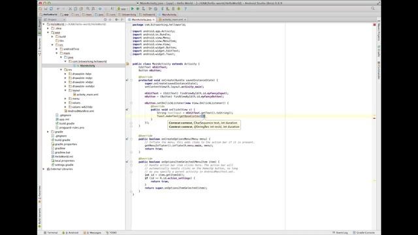The image size is (418, 235).
Task: Toggle the Gradle panel on right edge
Action: click(x=379, y=51)
